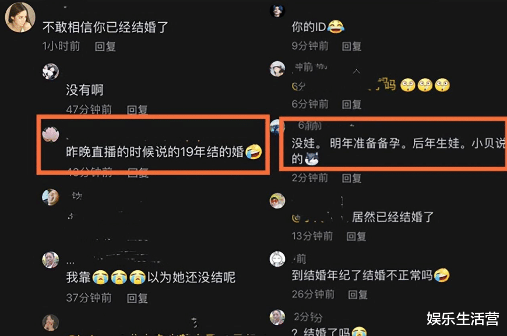This screenshot has width=507, height=336.
Task: Open avatar beside the '结婚了吗' comment
Action: [277, 317]
